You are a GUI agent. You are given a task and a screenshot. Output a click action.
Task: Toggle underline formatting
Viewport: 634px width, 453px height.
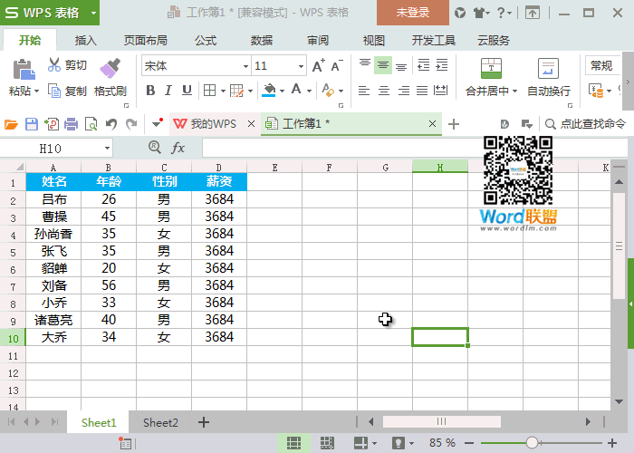[x=187, y=91]
